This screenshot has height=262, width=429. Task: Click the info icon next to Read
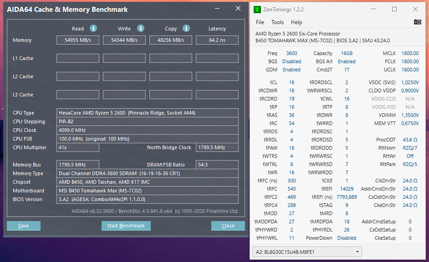[x=93, y=28]
